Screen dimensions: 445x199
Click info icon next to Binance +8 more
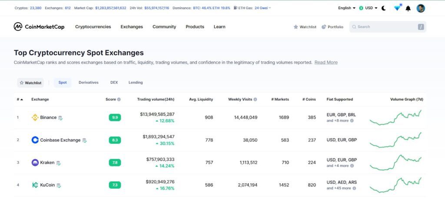[x=352, y=120]
